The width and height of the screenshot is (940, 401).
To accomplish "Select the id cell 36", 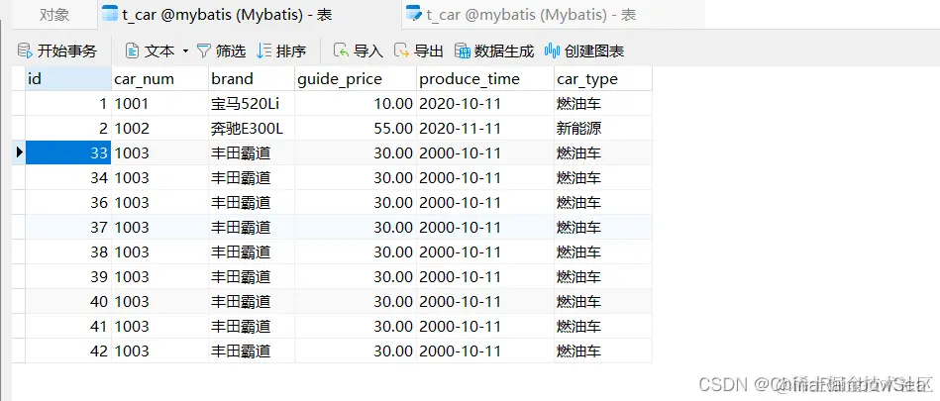I will pyautogui.click(x=67, y=203).
